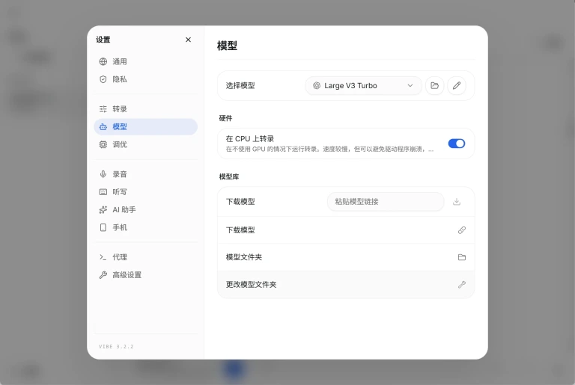
Task: Close the 设置 dialog with the X
Action: pos(188,40)
